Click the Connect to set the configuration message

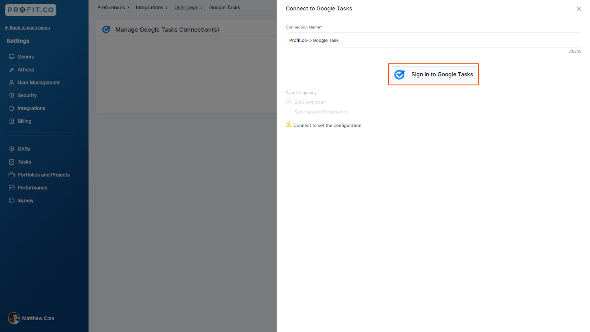[x=327, y=125]
